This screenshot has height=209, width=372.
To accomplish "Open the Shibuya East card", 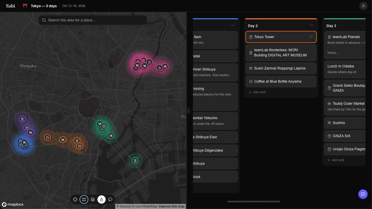I will [215, 137].
